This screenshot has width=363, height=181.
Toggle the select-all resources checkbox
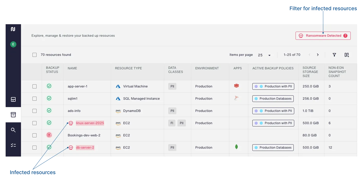tap(35, 55)
